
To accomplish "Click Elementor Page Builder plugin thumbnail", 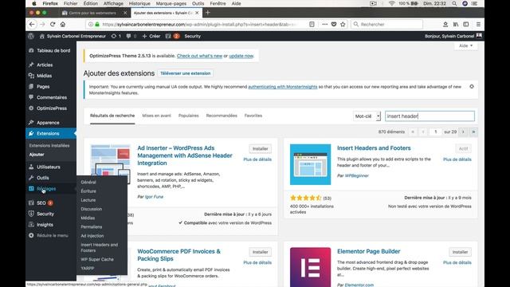I will point(310,267).
